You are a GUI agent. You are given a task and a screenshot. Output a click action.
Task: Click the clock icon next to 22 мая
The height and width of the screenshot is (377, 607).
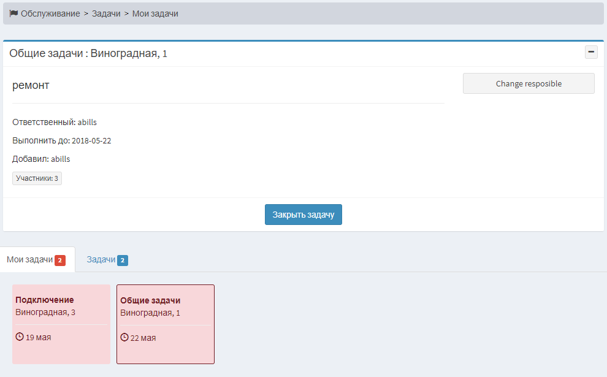coord(124,338)
